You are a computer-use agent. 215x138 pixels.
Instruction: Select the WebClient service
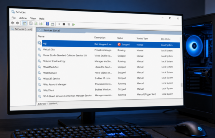pyautogui.click(x=48, y=90)
